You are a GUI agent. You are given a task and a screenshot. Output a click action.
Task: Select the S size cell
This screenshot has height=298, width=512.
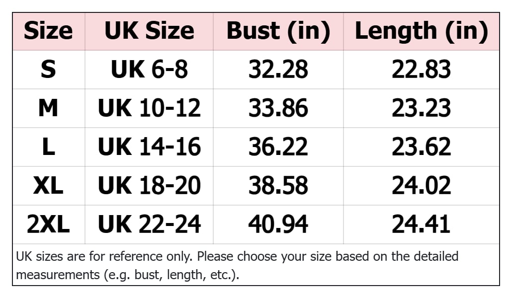click(48, 70)
